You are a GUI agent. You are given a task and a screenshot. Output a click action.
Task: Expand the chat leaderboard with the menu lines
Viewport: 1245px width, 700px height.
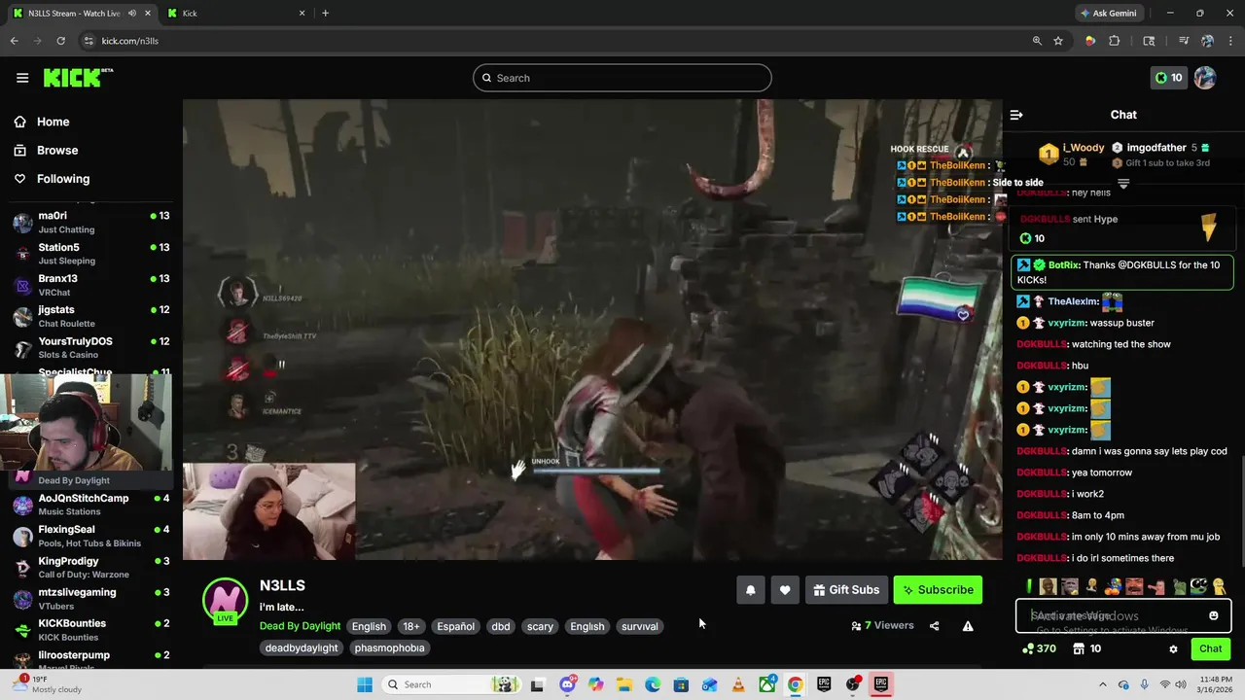[1123, 183]
